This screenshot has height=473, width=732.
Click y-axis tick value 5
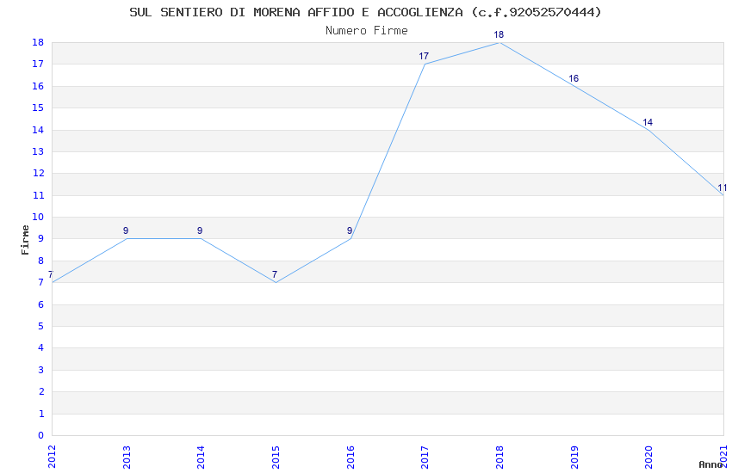[x=41, y=326]
